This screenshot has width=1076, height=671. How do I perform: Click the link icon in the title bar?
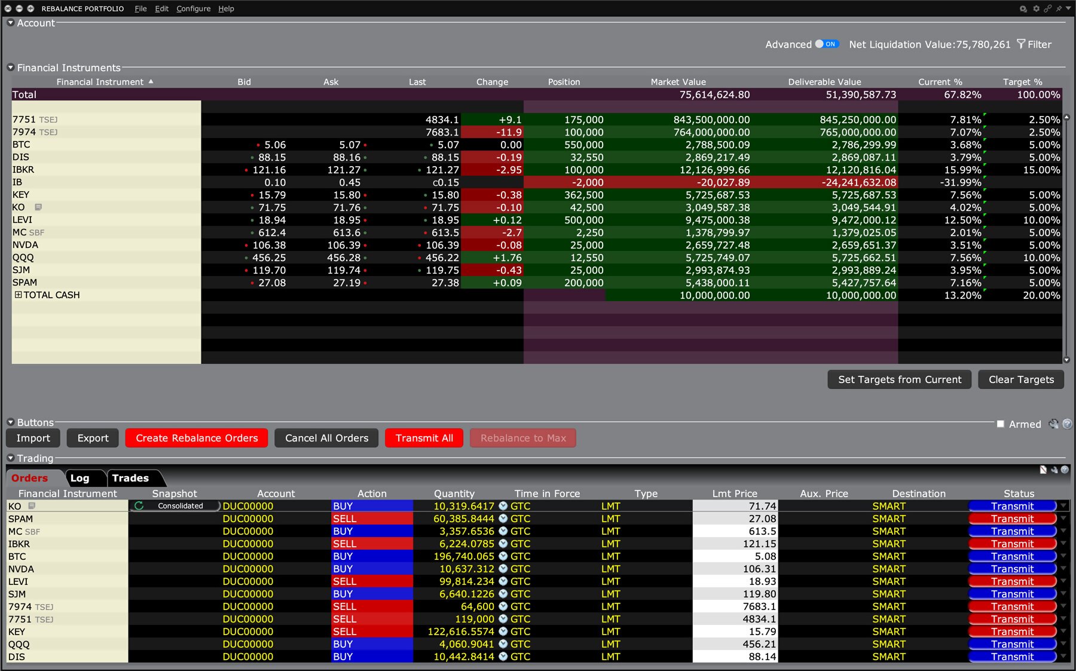(x=1047, y=8)
